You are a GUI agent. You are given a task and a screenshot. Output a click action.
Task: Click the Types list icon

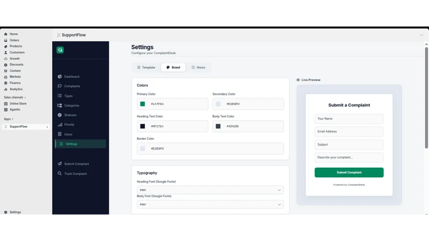pos(60,96)
